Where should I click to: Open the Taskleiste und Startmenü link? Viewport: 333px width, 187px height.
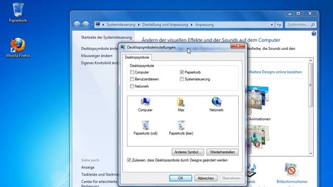pos(99,175)
